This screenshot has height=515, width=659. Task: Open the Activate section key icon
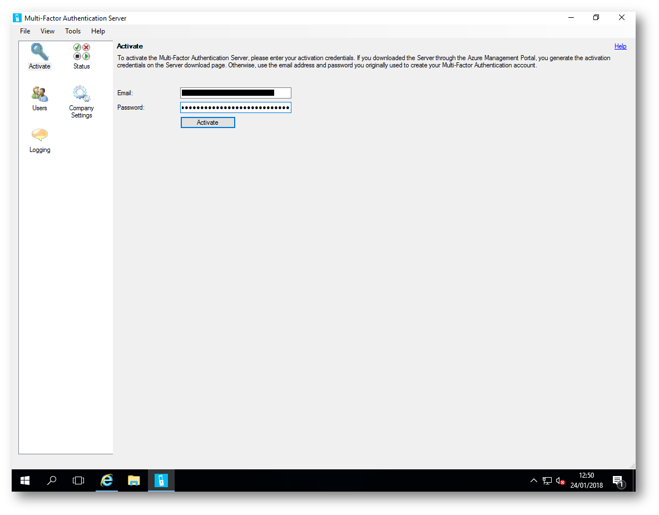39,52
